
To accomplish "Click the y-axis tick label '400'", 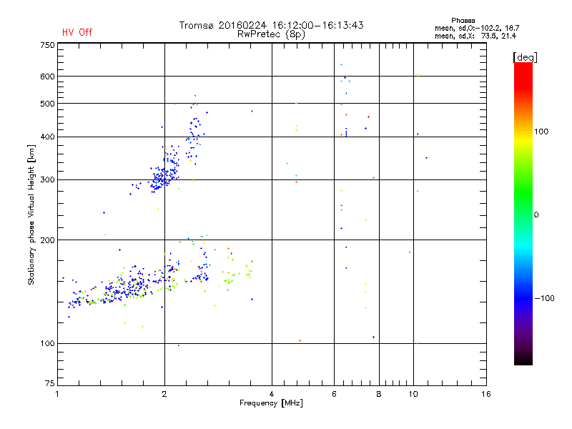I will 47,137.
